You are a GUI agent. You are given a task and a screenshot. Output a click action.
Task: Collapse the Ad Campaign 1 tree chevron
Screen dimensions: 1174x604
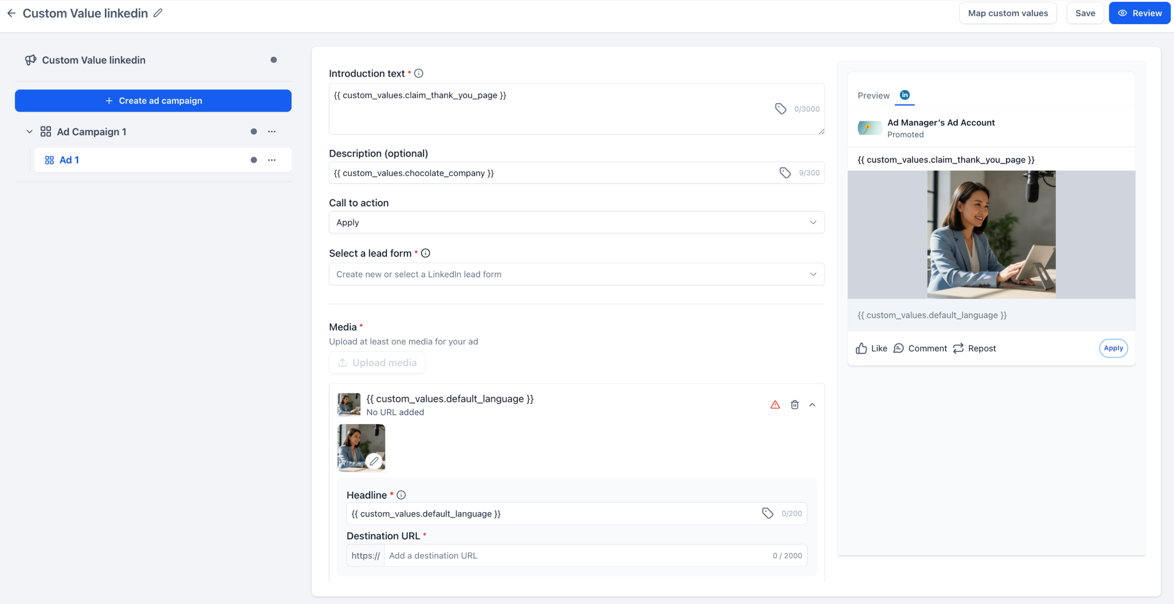coord(29,132)
